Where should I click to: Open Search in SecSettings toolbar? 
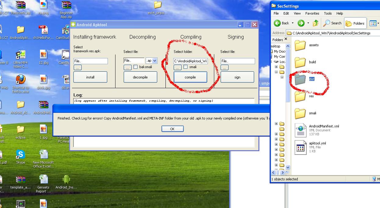[x=332, y=23]
